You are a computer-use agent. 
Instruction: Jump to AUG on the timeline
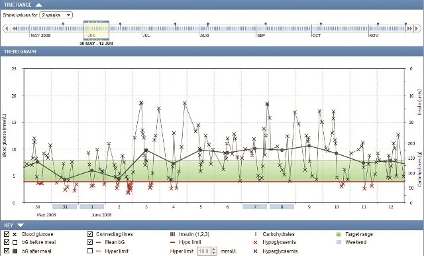point(205,35)
